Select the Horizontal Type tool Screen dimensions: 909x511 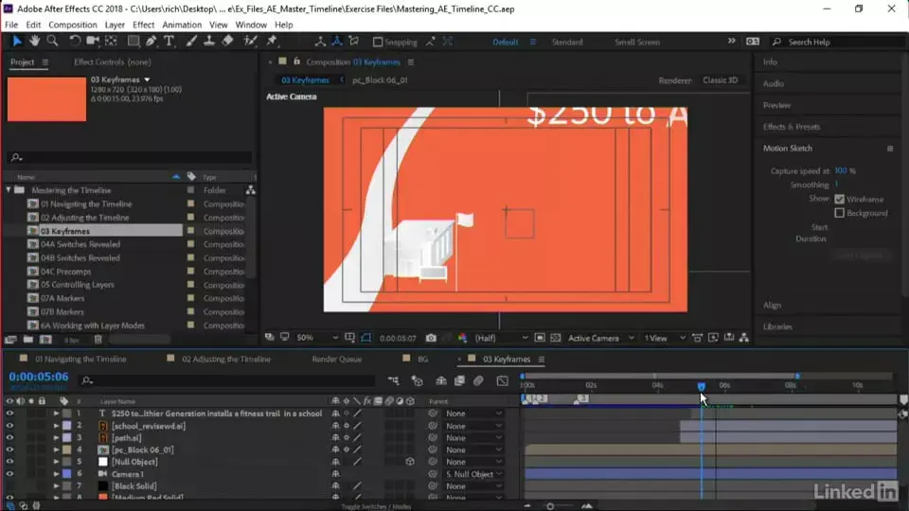[x=169, y=41]
